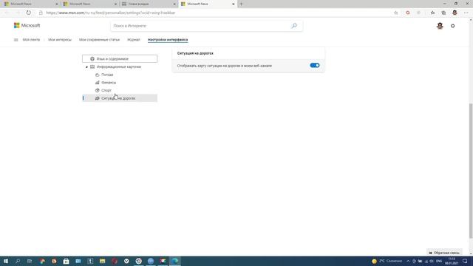473x266 pixels.
Task: Close the Новая вкладка browser tab
Action: [x=174, y=4]
